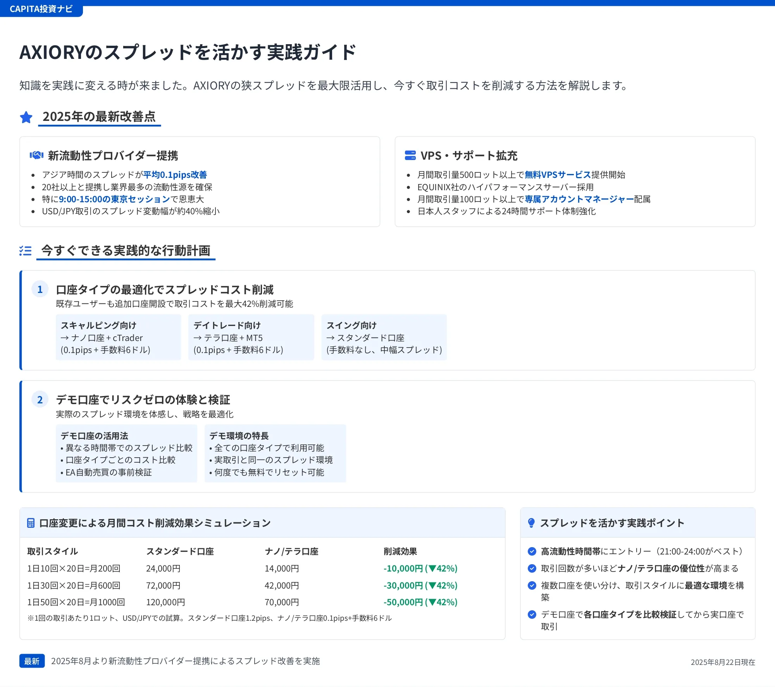Click the check icon beside 高流動性時間帯にエントリー

point(532,551)
